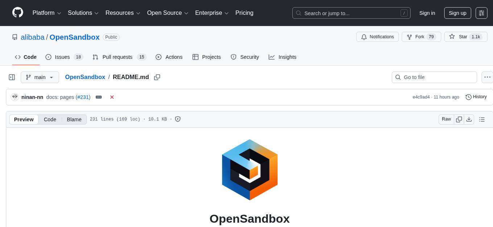Switch to the Blame view tab
This screenshot has height=227, width=493.
click(74, 119)
